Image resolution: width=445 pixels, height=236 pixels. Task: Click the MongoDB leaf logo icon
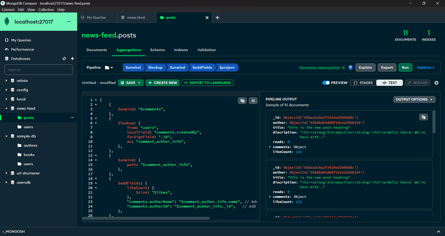[7, 22]
